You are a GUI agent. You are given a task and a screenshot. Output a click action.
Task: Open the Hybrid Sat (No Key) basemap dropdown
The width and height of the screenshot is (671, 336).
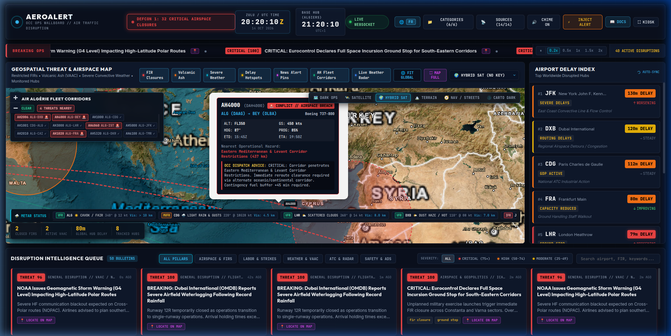(x=484, y=75)
